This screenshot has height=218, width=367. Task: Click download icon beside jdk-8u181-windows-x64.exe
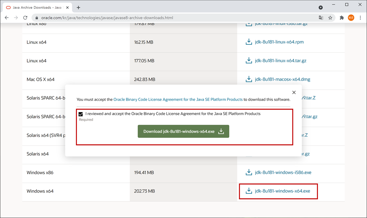point(249,191)
